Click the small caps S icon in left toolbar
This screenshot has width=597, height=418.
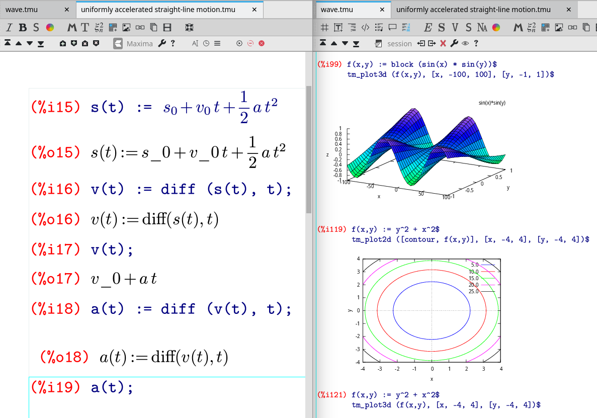(x=36, y=27)
